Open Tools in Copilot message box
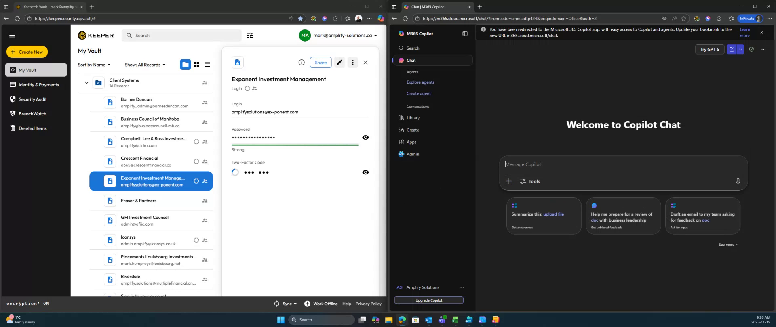 [x=530, y=182]
